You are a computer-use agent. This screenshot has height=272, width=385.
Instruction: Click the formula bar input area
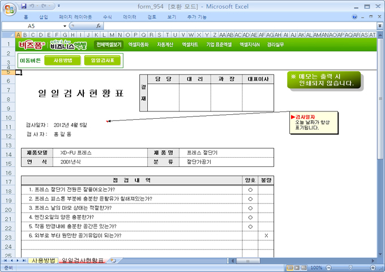pyautogui.click(x=240, y=26)
